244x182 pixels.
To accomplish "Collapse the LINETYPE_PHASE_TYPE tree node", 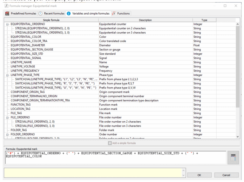I will 7,75.
